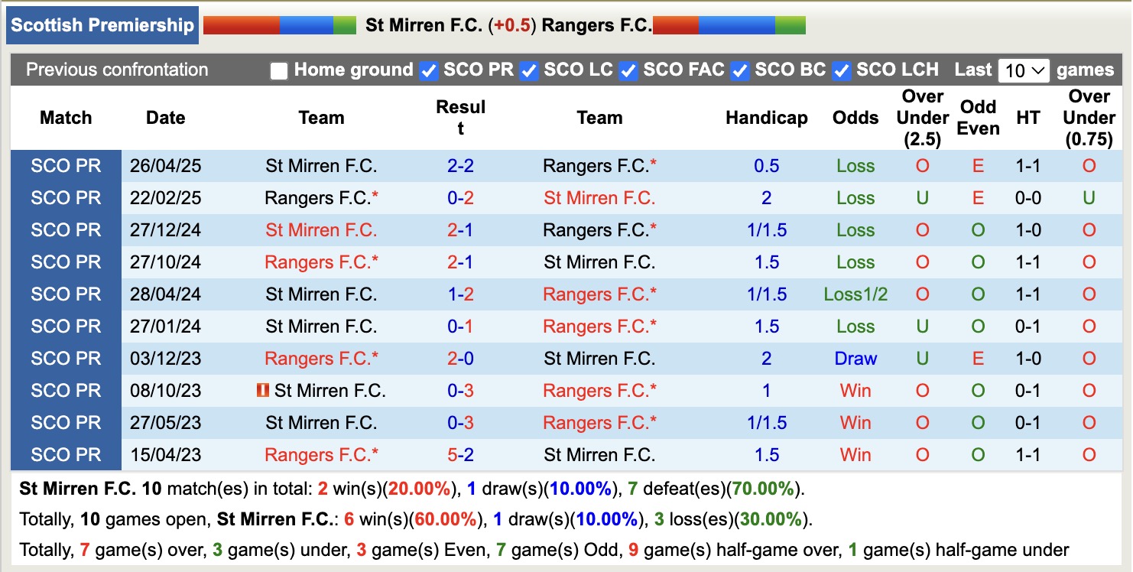Select the SCO PR badge on the 26/04/25 row
The width and height of the screenshot is (1133, 572).
pyautogui.click(x=66, y=165)
